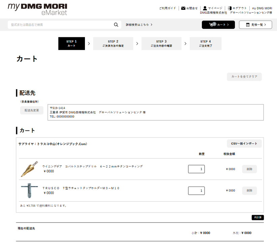The height and width of the screenshot is (242, 277).
Task: Click ログアウト to sign out
Action: tap(239, 8)
